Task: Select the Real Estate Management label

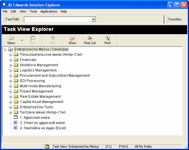Action: coord(40,97)
